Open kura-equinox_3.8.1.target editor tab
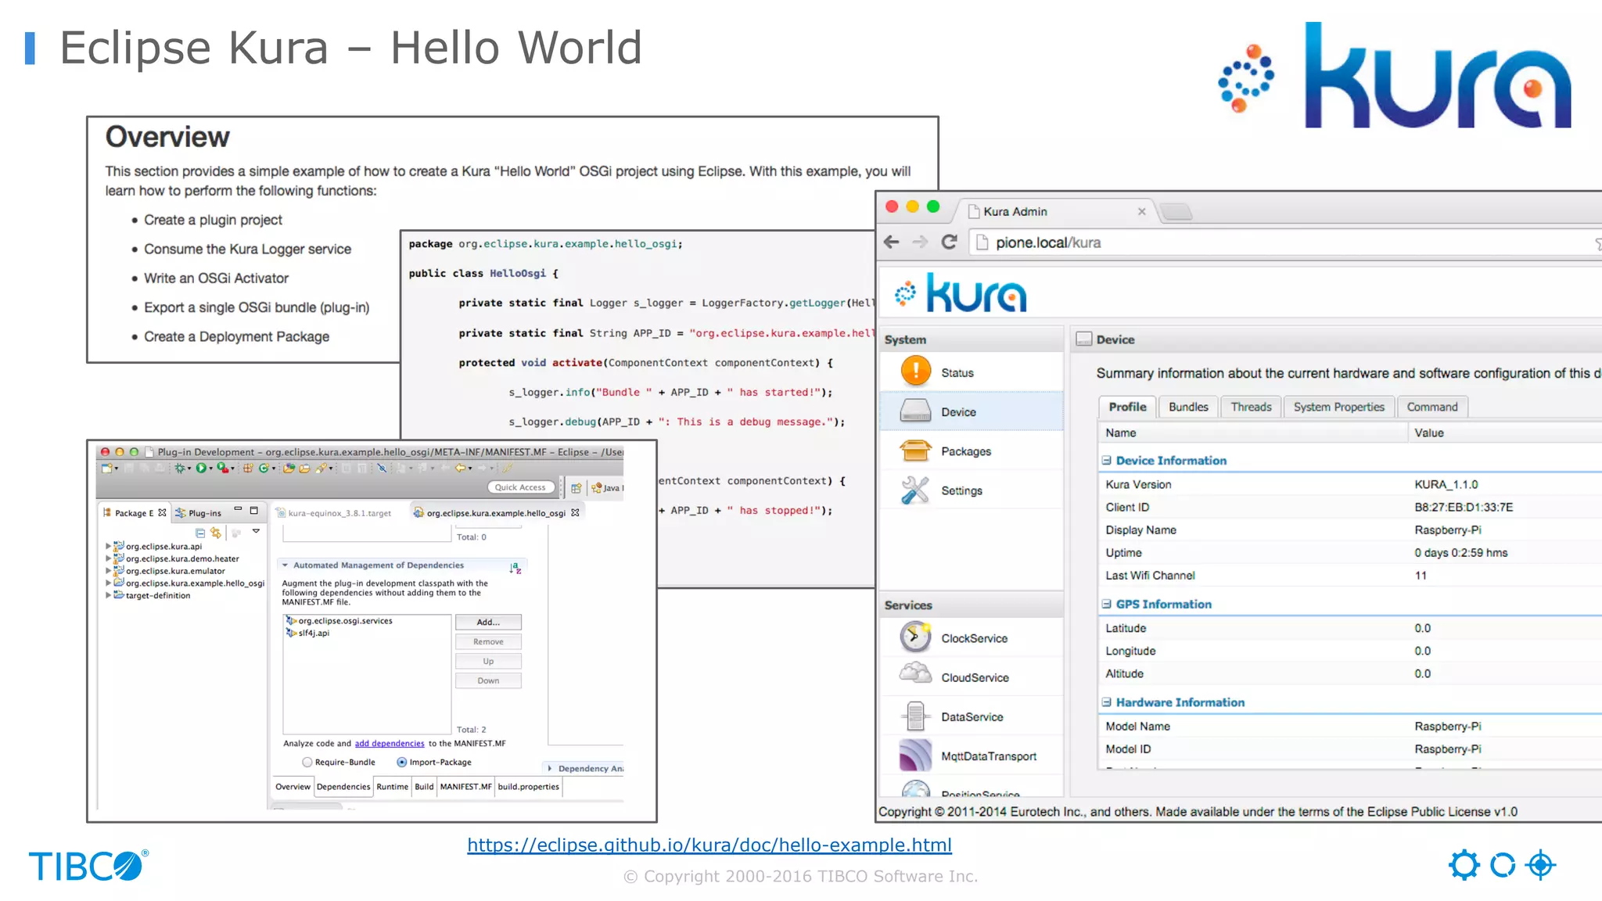1602x901 pixels. coord(334,513)
